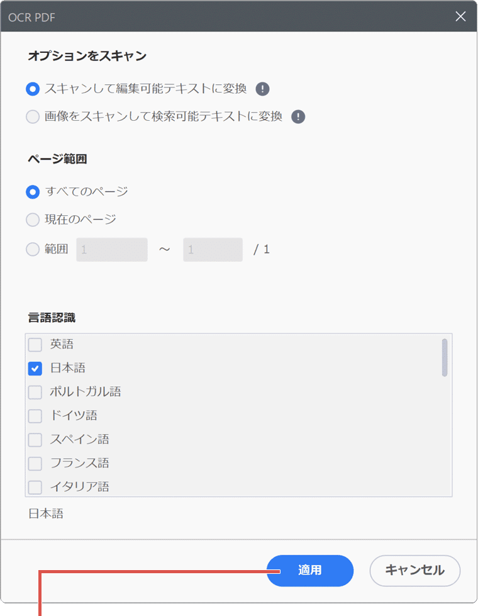
Task: Click the 適用 button to apply OCR
Action: click(309, 571)
